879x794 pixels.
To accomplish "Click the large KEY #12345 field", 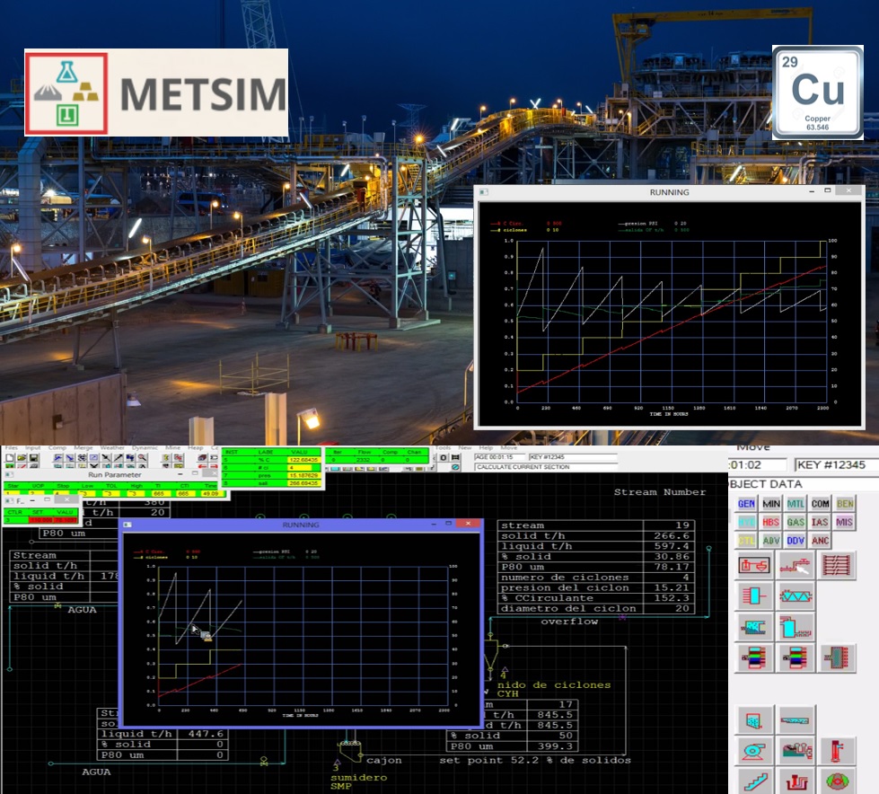I will 837,465.
